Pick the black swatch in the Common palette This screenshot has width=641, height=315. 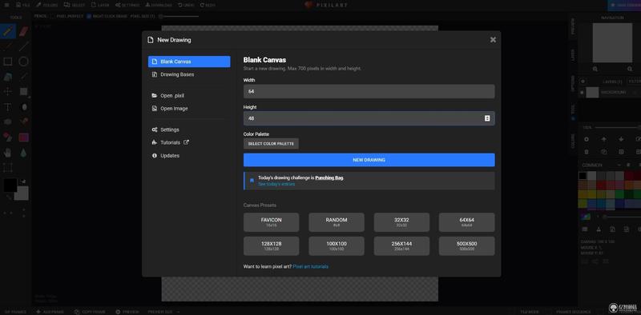tap(583, 176)
